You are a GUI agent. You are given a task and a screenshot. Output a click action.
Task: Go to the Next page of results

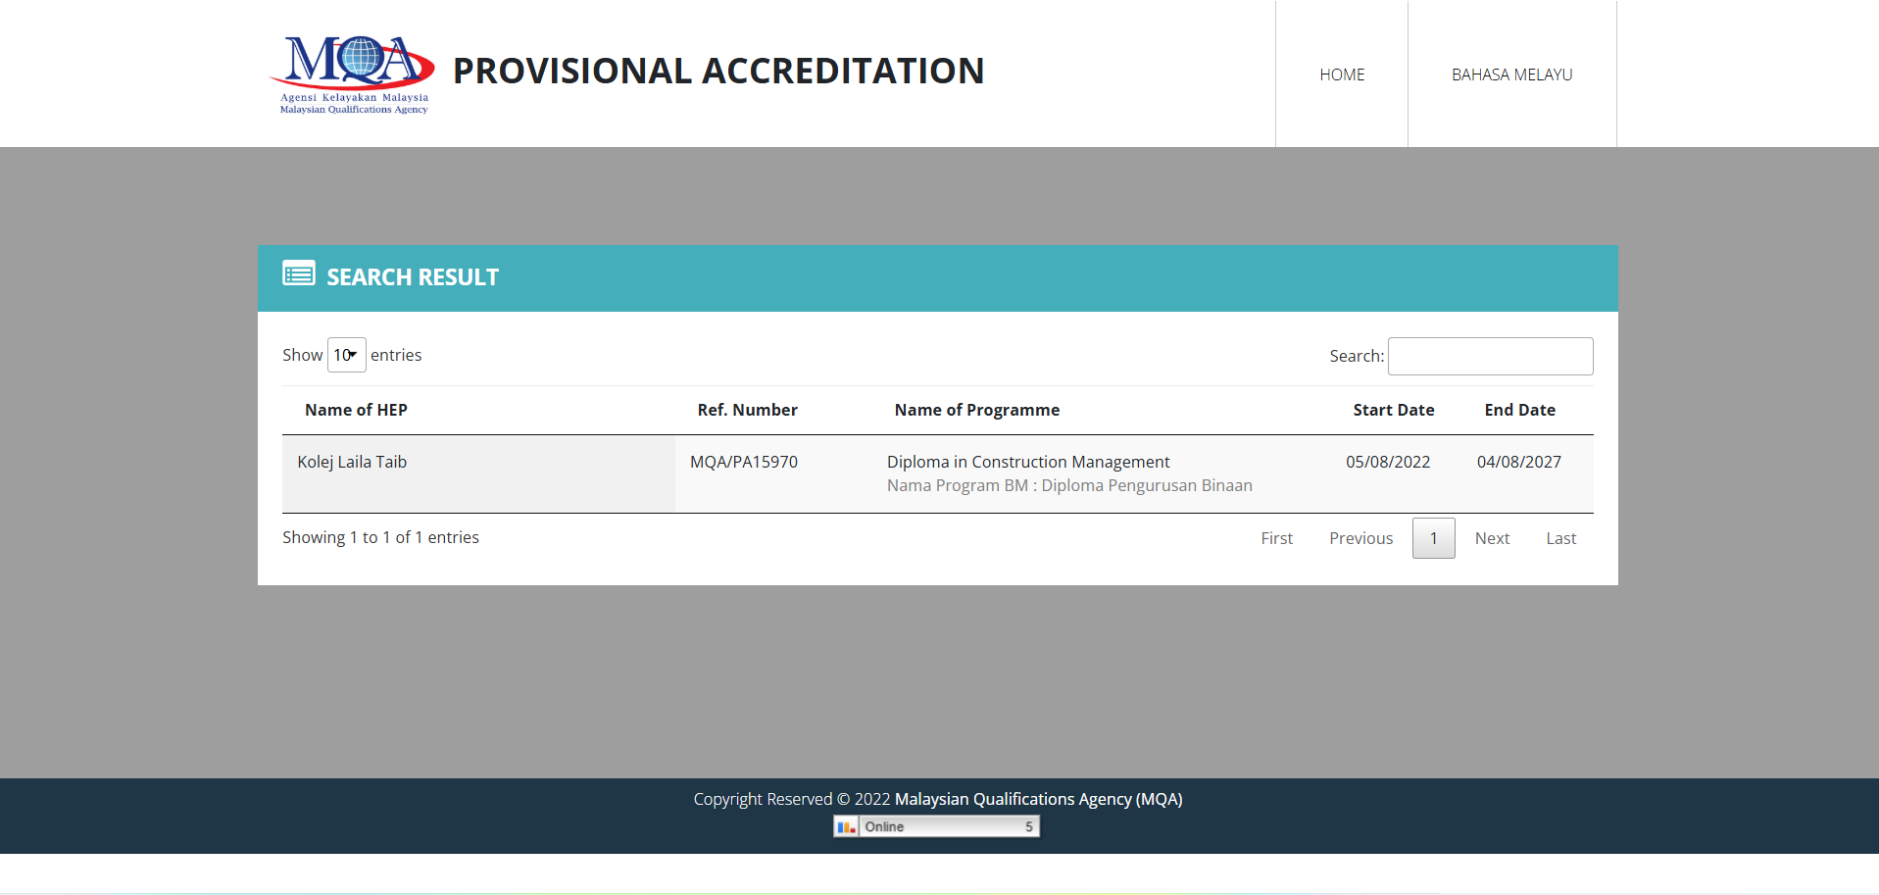tap(1491, 537)
